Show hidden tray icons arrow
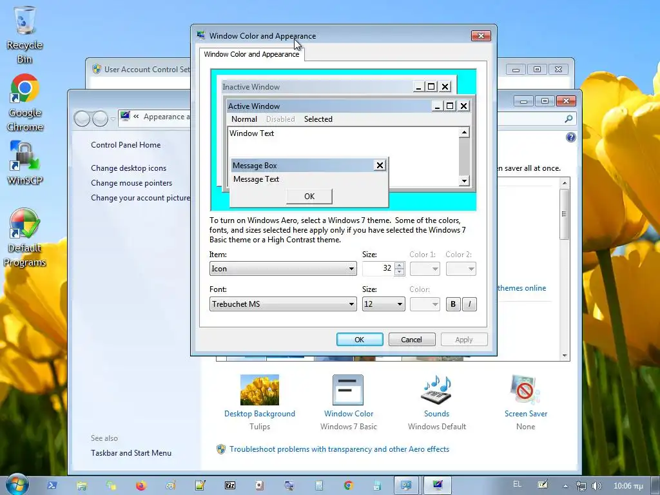The width and height of the screenshot is (660, 495). [565, 486]
